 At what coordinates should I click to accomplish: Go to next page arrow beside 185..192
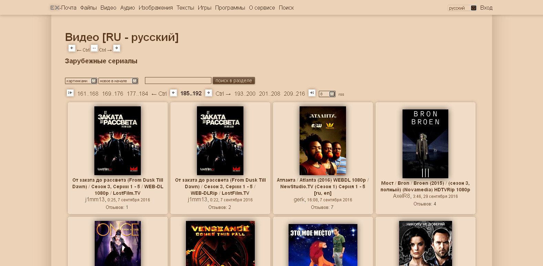click(x=208, y=93)
